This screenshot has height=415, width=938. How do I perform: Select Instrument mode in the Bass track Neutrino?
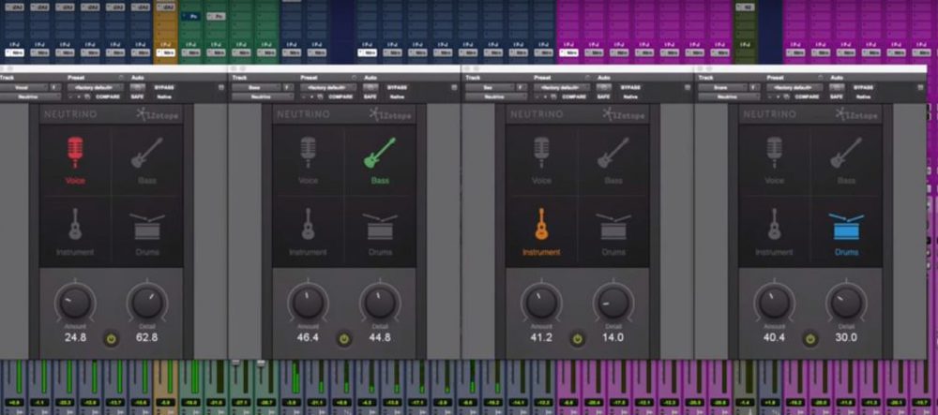pos(308,231)
